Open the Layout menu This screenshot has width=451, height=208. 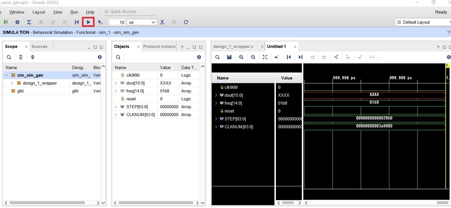[39, 12]
